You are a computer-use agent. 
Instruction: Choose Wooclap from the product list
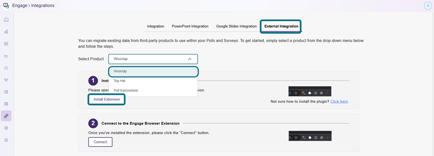click(153, 71)
